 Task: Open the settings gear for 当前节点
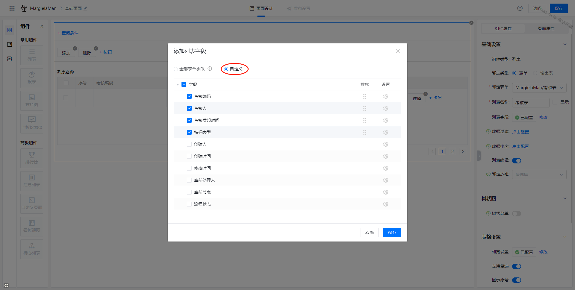pyautogui.click(x=386, y=192)
